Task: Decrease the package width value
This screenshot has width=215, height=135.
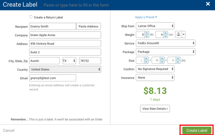Action: tap(162, 62)
